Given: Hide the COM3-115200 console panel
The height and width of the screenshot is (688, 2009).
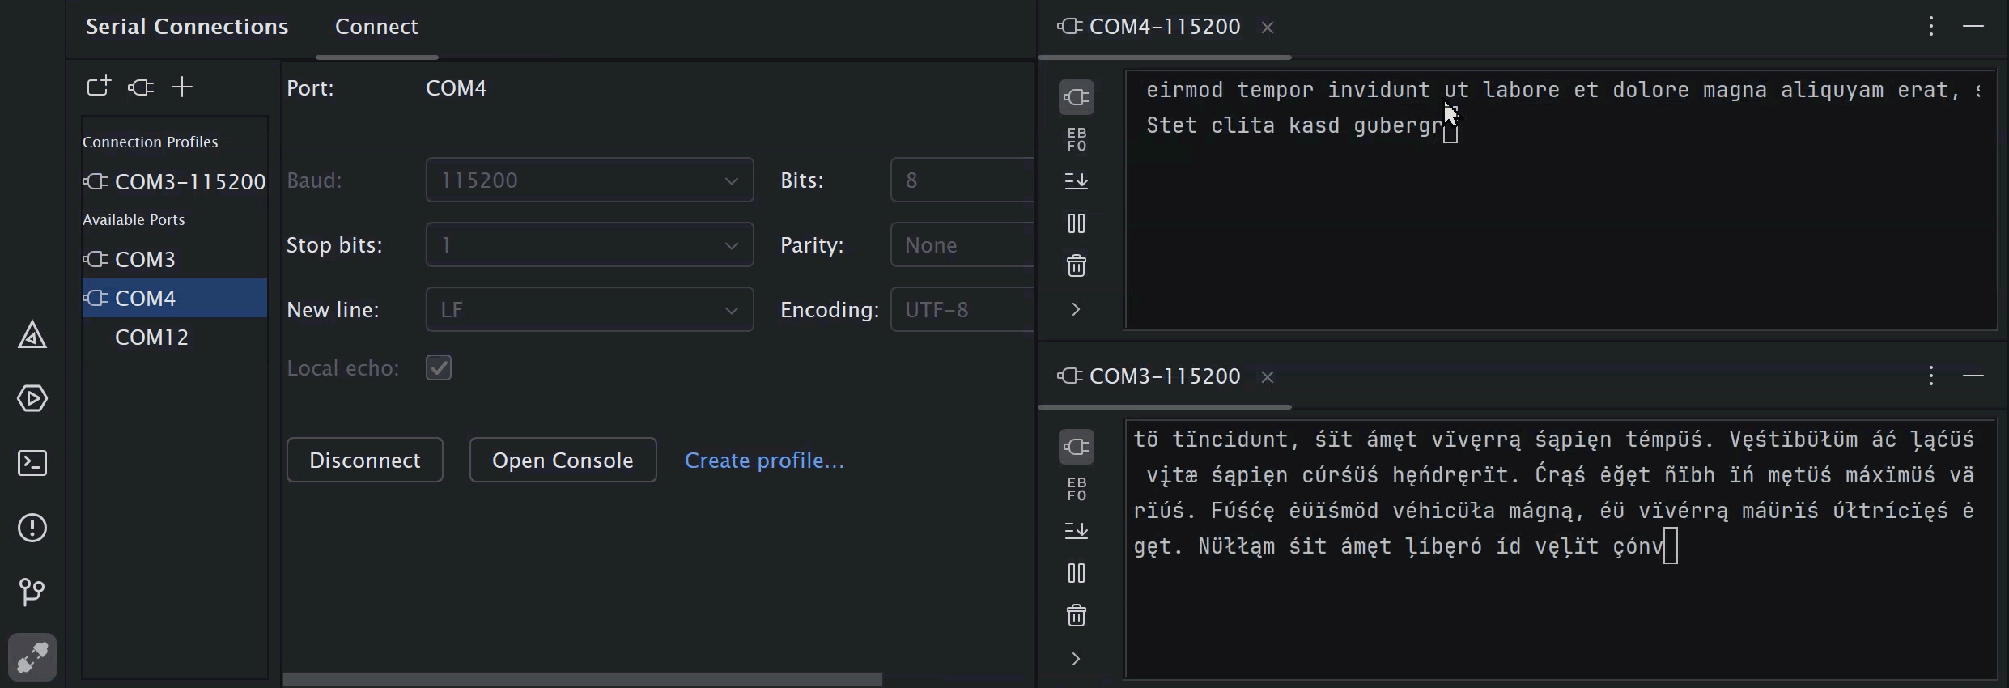Looking at the screenshot, I should [1973, 376].
